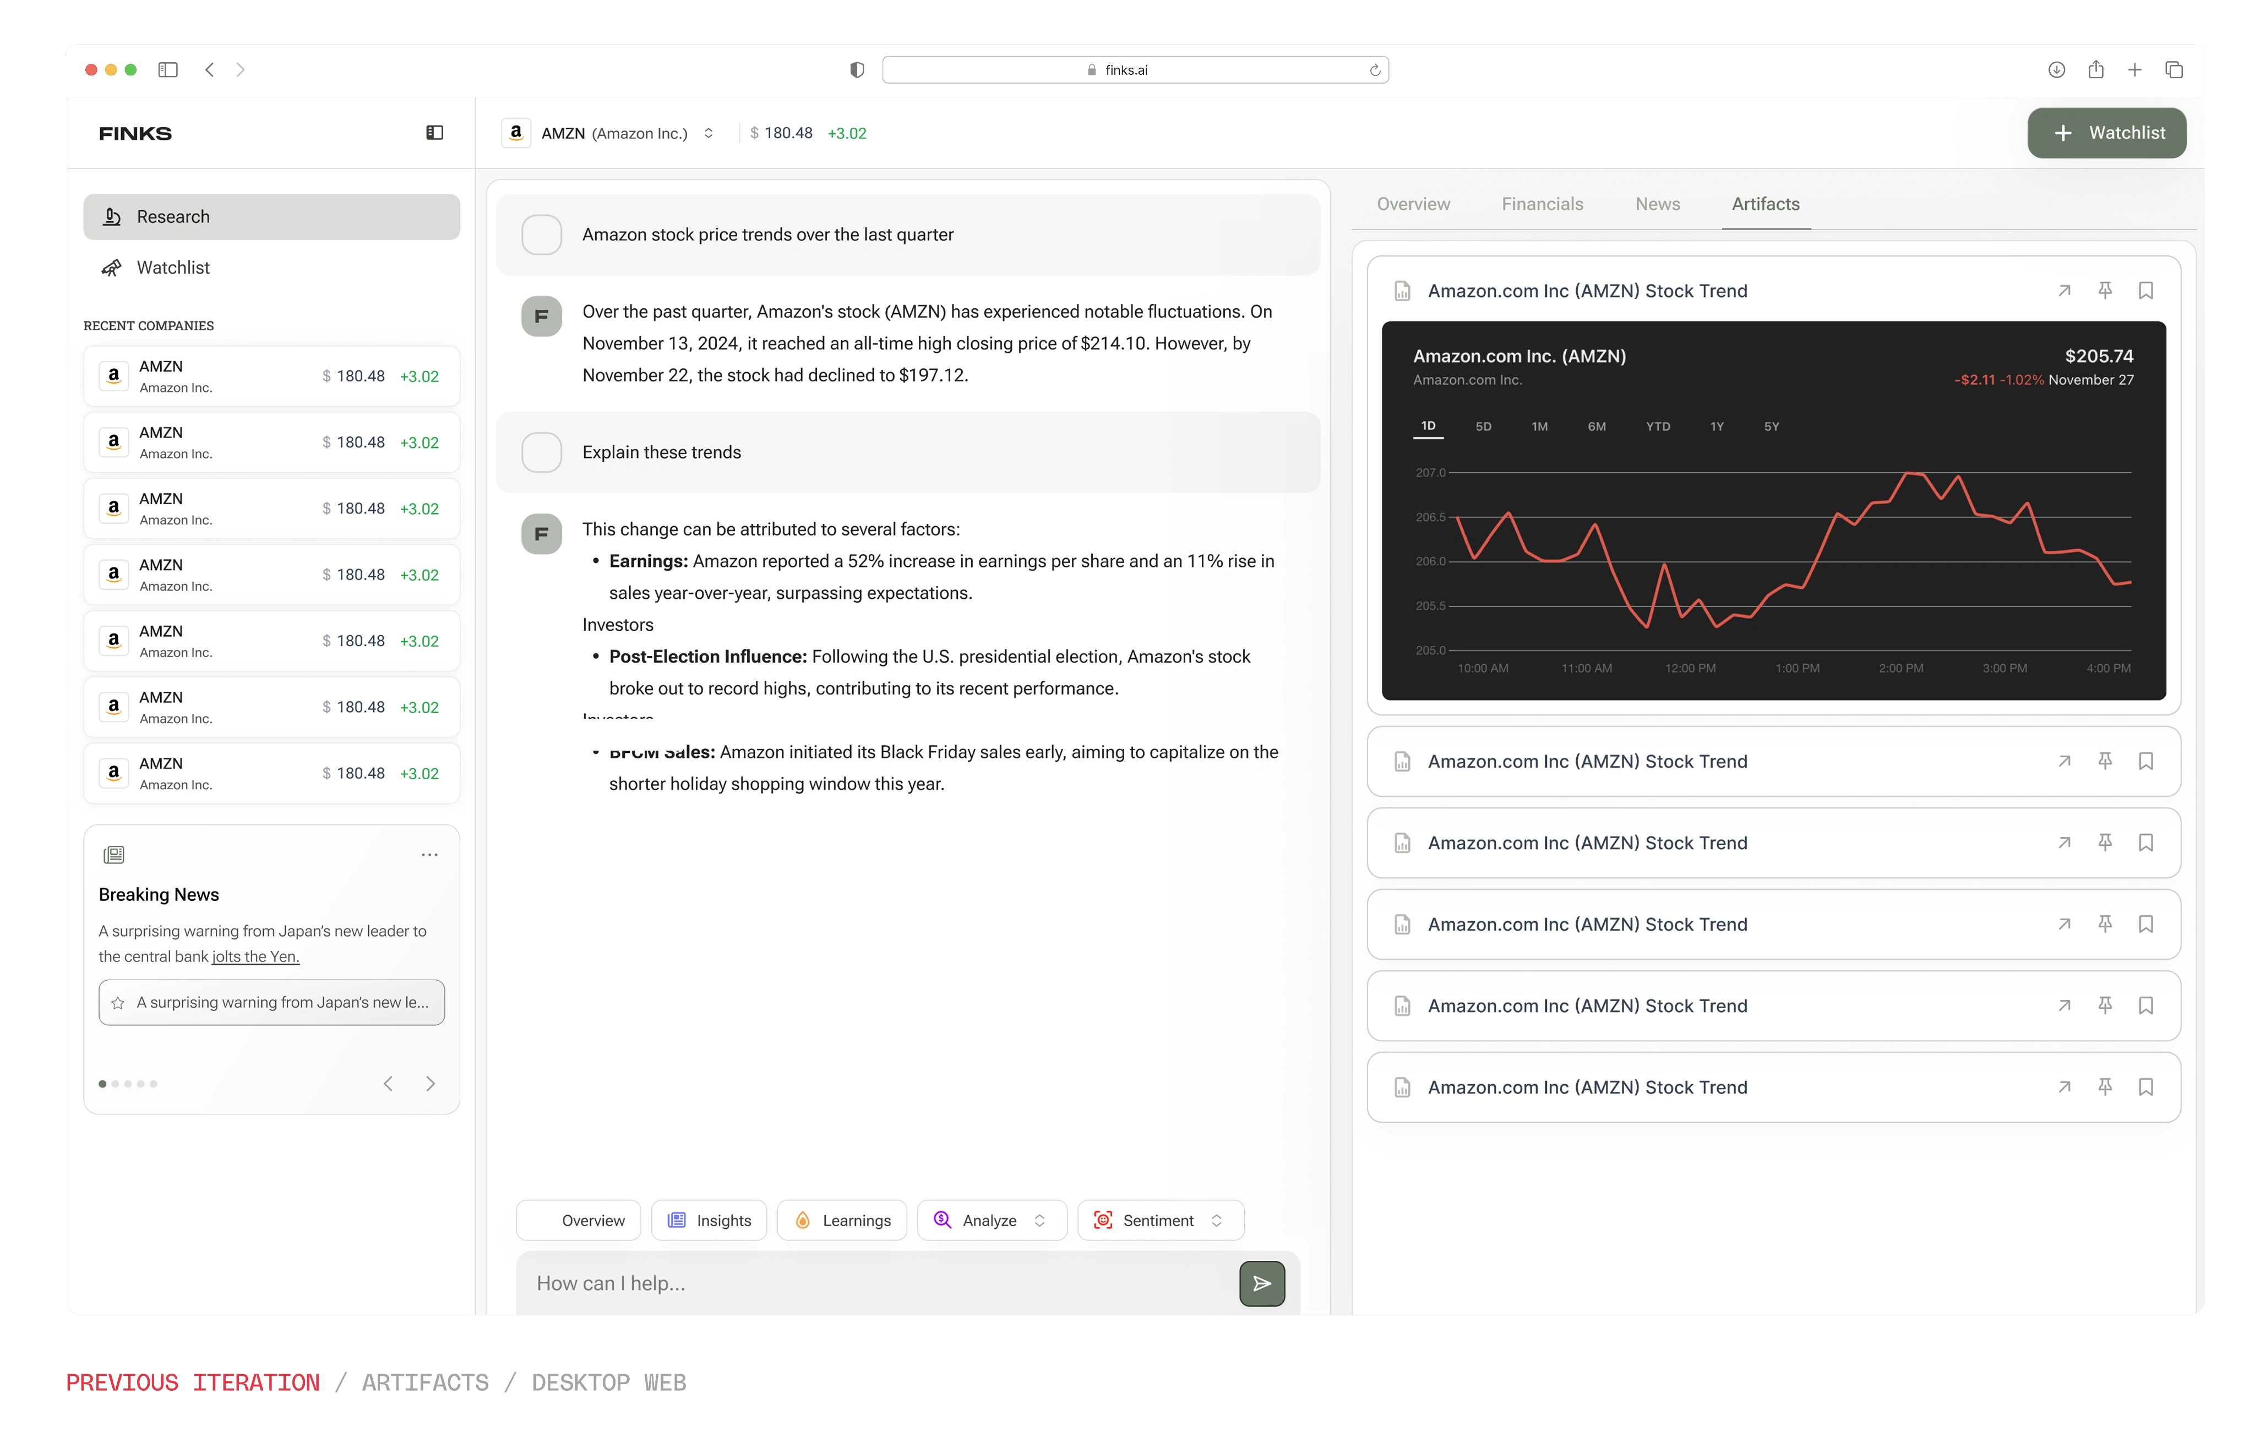Switch to the Financials tab

1543,204
